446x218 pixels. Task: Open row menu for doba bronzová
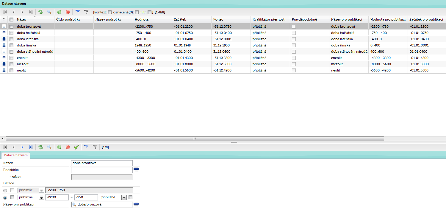click(4, 27)
